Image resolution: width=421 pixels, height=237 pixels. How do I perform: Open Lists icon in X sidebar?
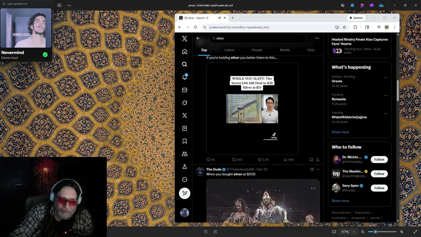pos(185,128)
